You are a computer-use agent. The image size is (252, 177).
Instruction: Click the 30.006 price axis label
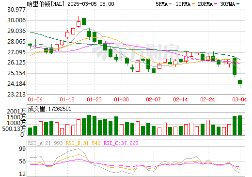pos(16,20)
